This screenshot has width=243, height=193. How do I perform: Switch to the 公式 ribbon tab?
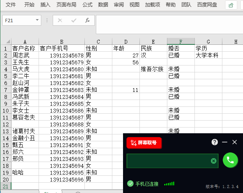87,5
